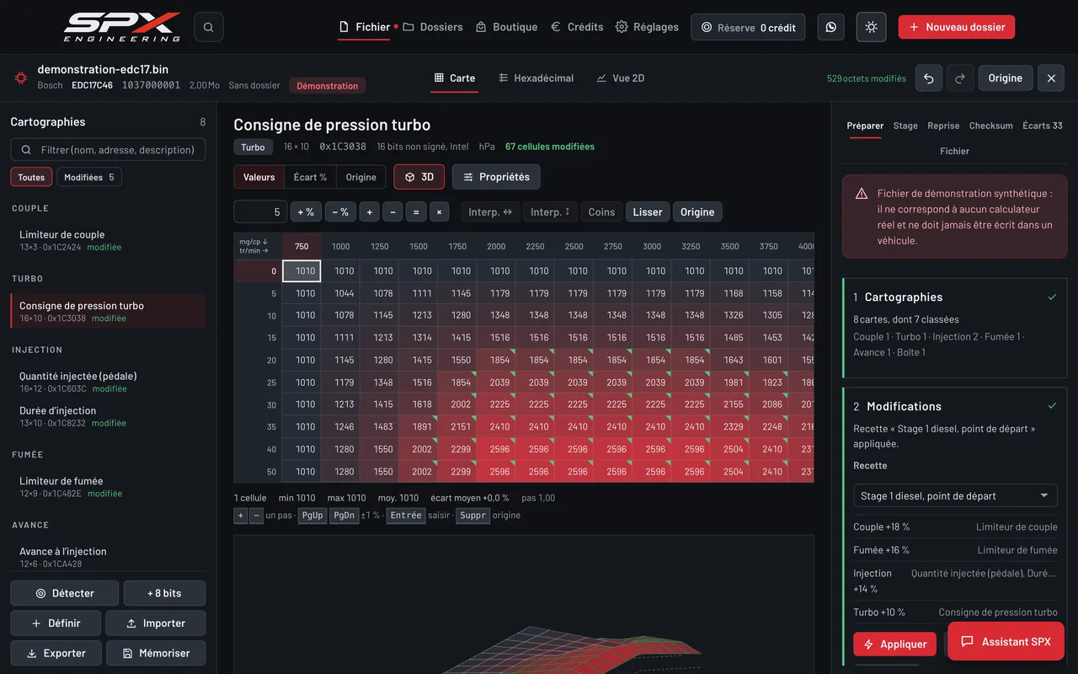Click the add value plus button
The height and width of the screenshot is (674, 1078).
click(370, 212)
